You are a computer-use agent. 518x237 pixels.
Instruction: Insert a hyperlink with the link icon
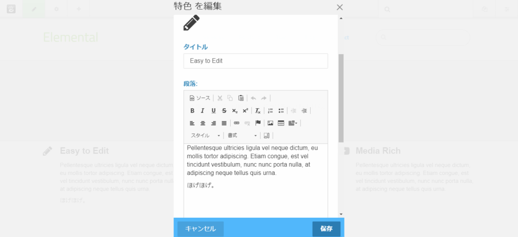237,123
